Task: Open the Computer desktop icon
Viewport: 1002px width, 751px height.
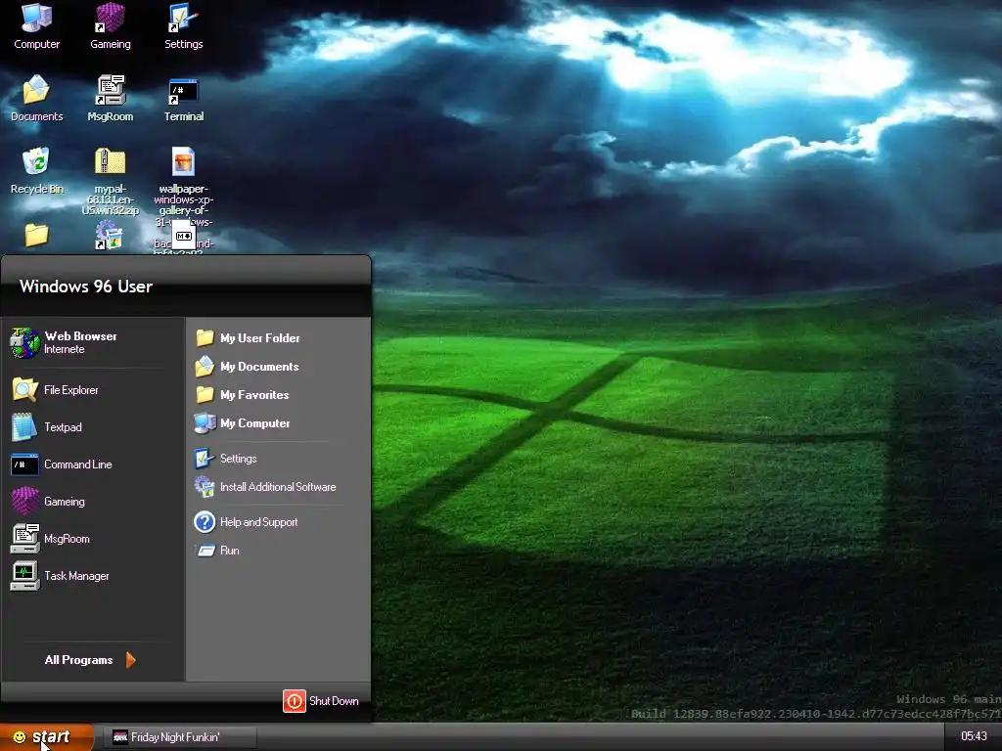Action: coord(36,25)
